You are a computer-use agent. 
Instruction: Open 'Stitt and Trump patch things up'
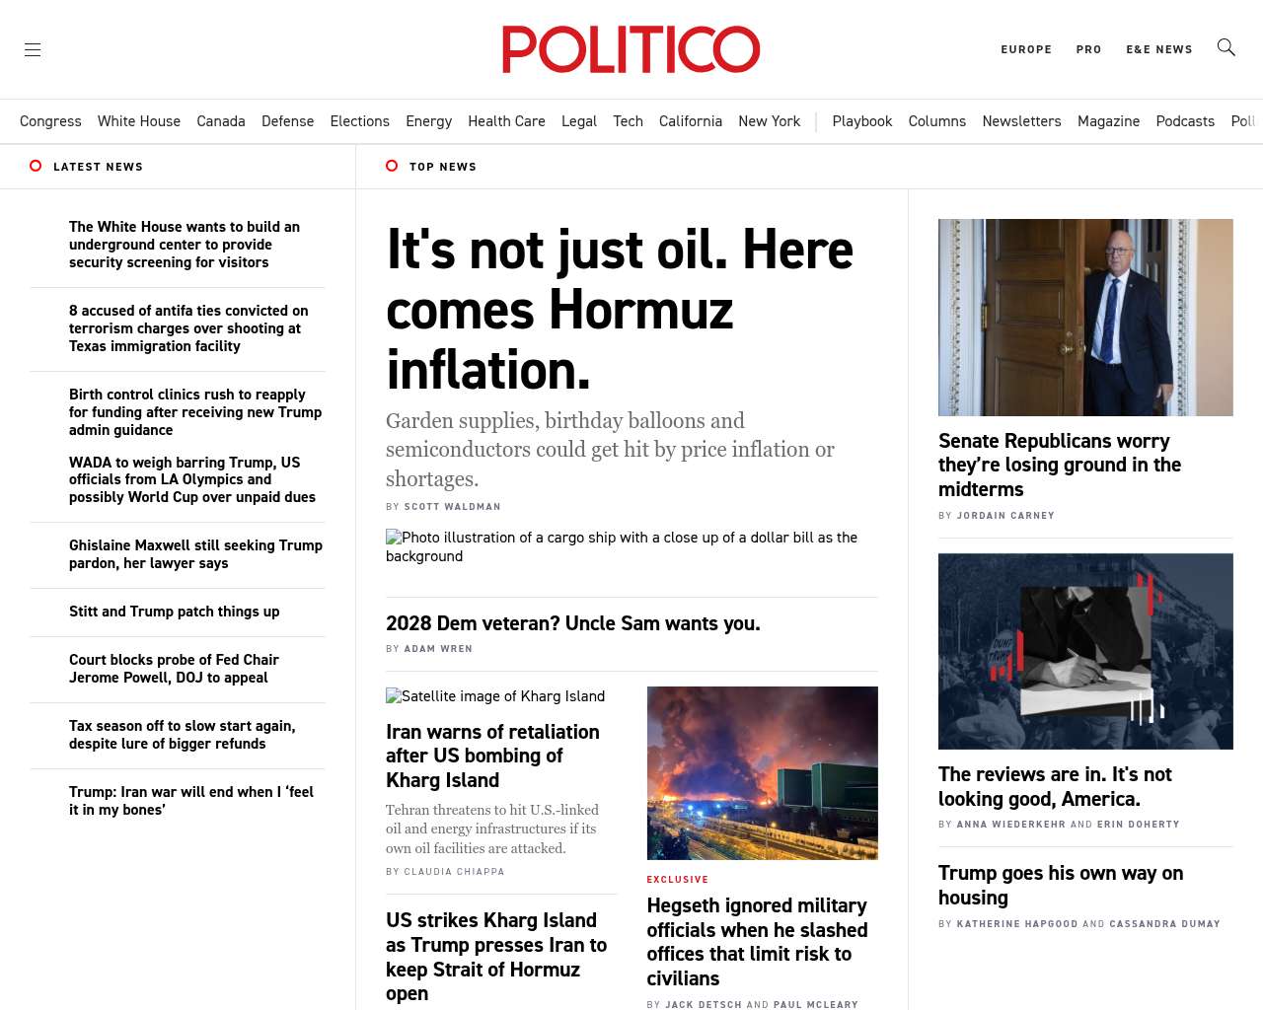(175, 612)
